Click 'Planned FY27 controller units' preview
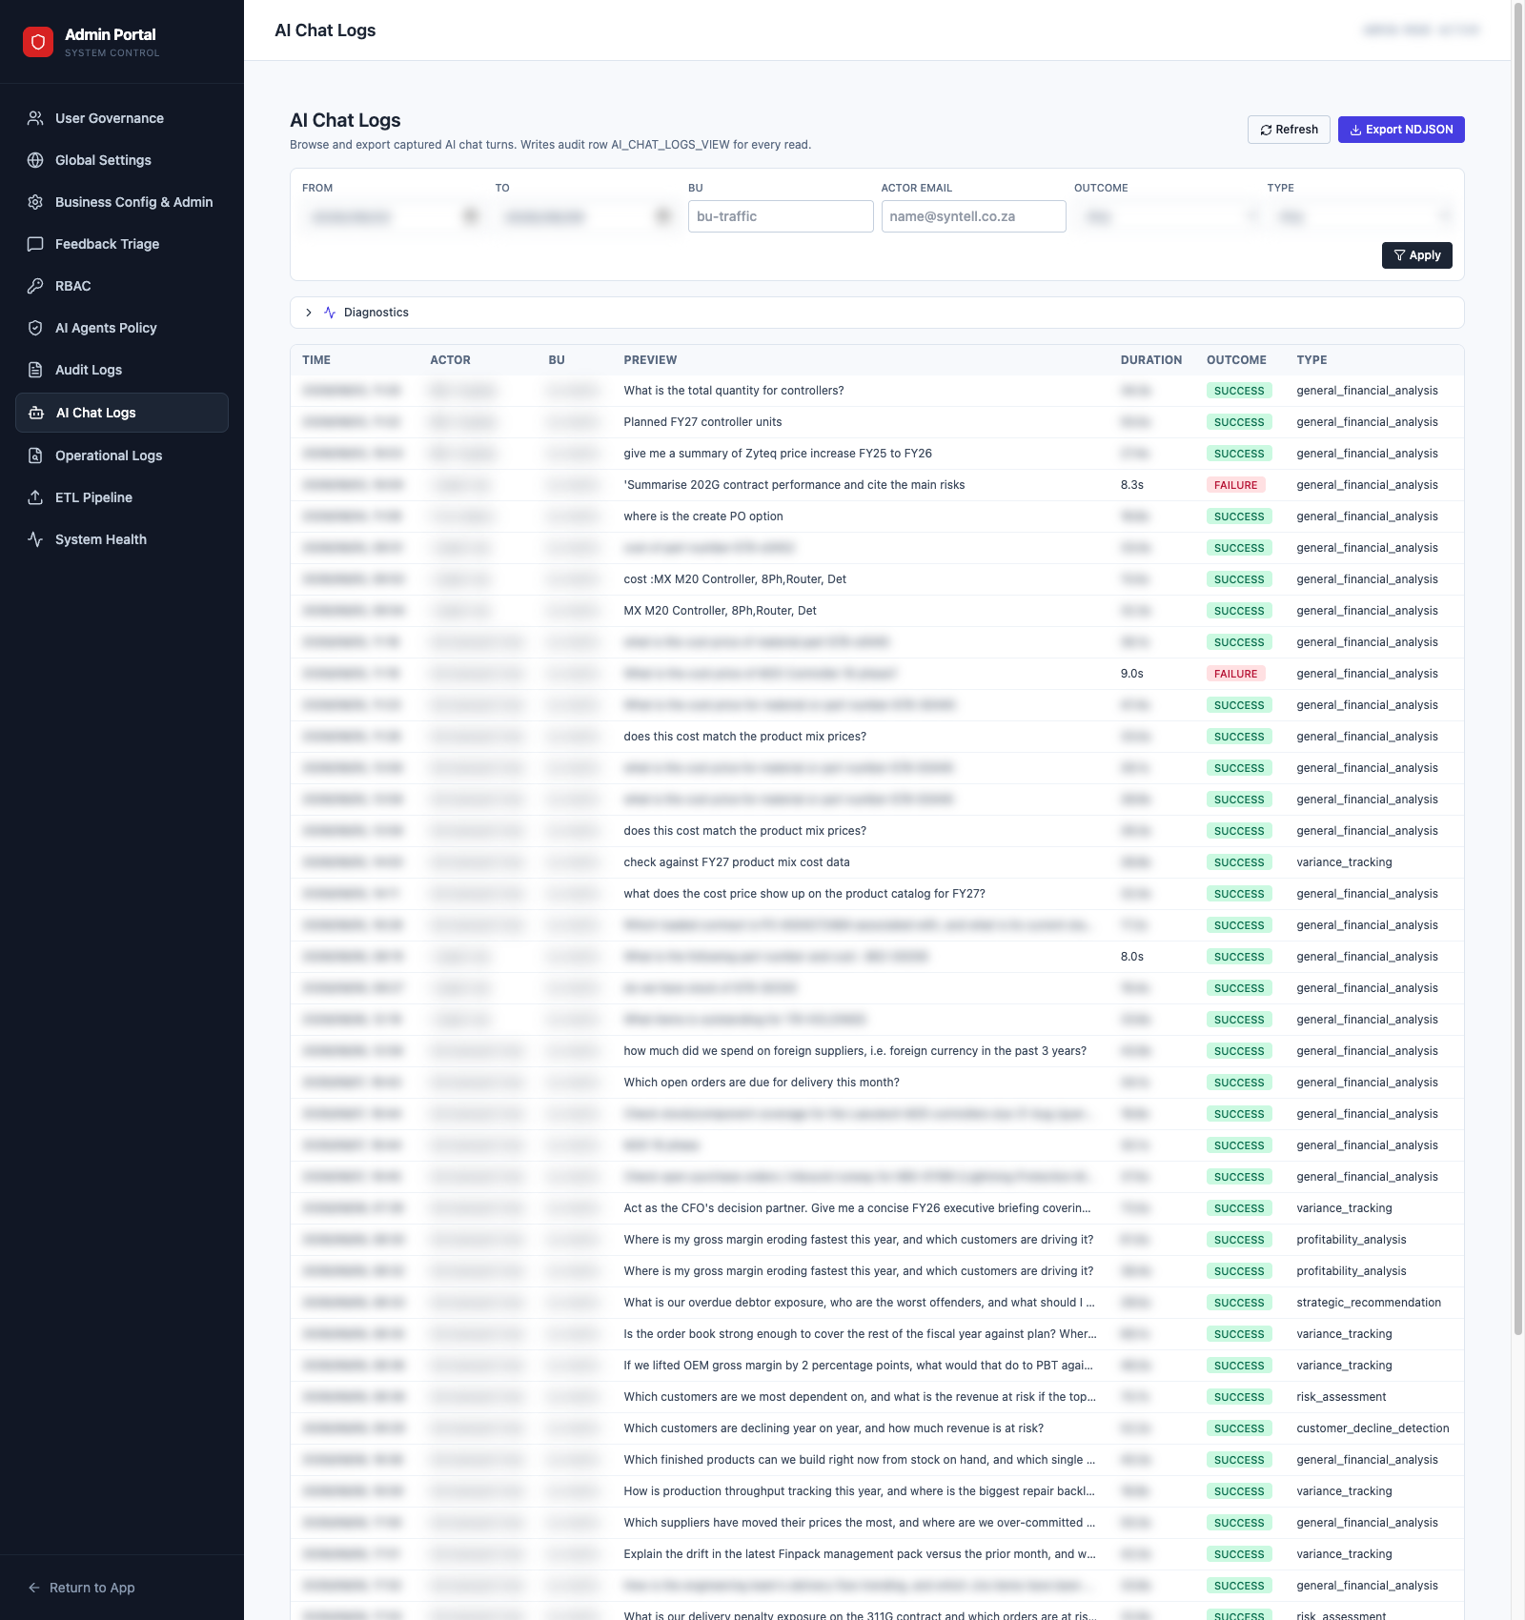1525x1620 pixels. [x=702, y=422]
